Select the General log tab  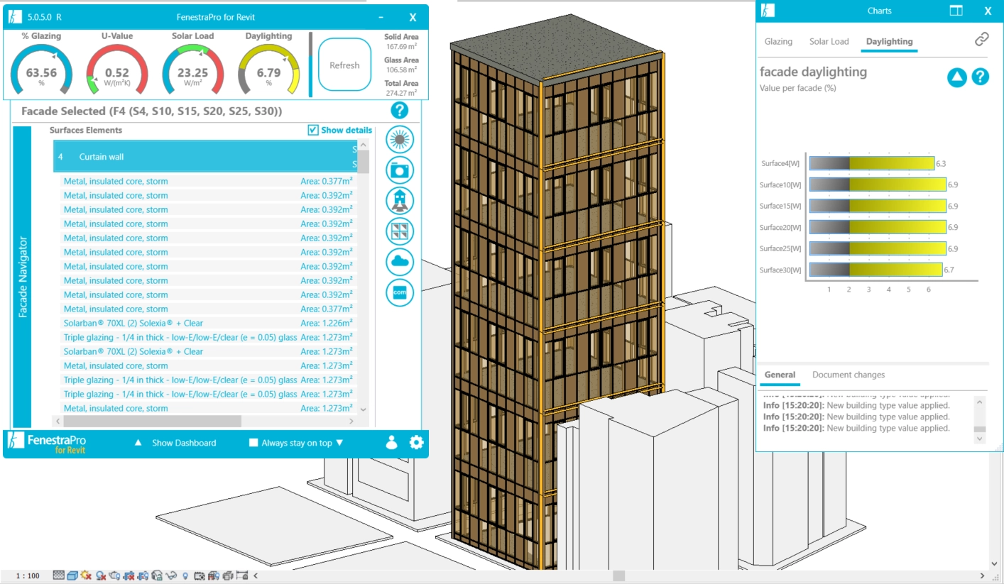780,375
